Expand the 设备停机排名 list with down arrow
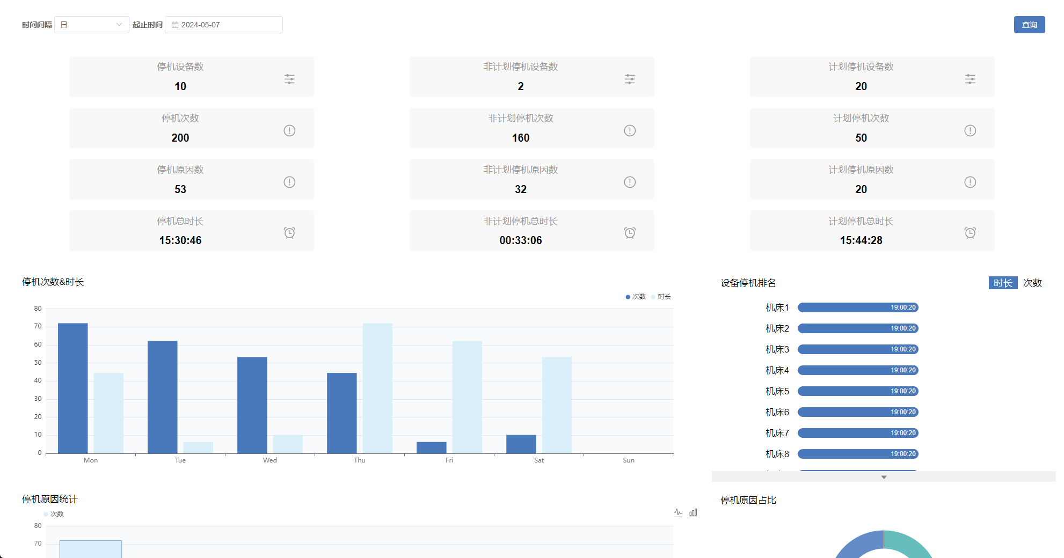The height and width of the screenshot is (558, 1064). pos(884,477)
